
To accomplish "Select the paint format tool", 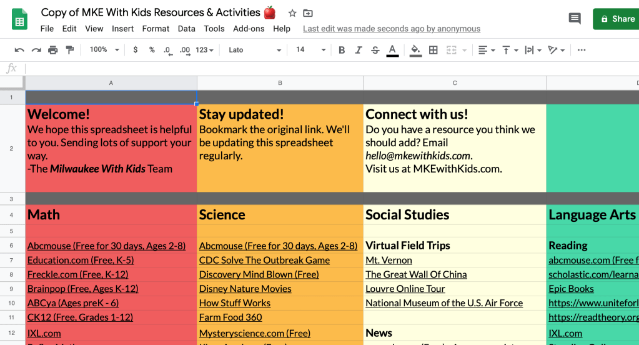I will pyautogui.click(x=69, y=50).
